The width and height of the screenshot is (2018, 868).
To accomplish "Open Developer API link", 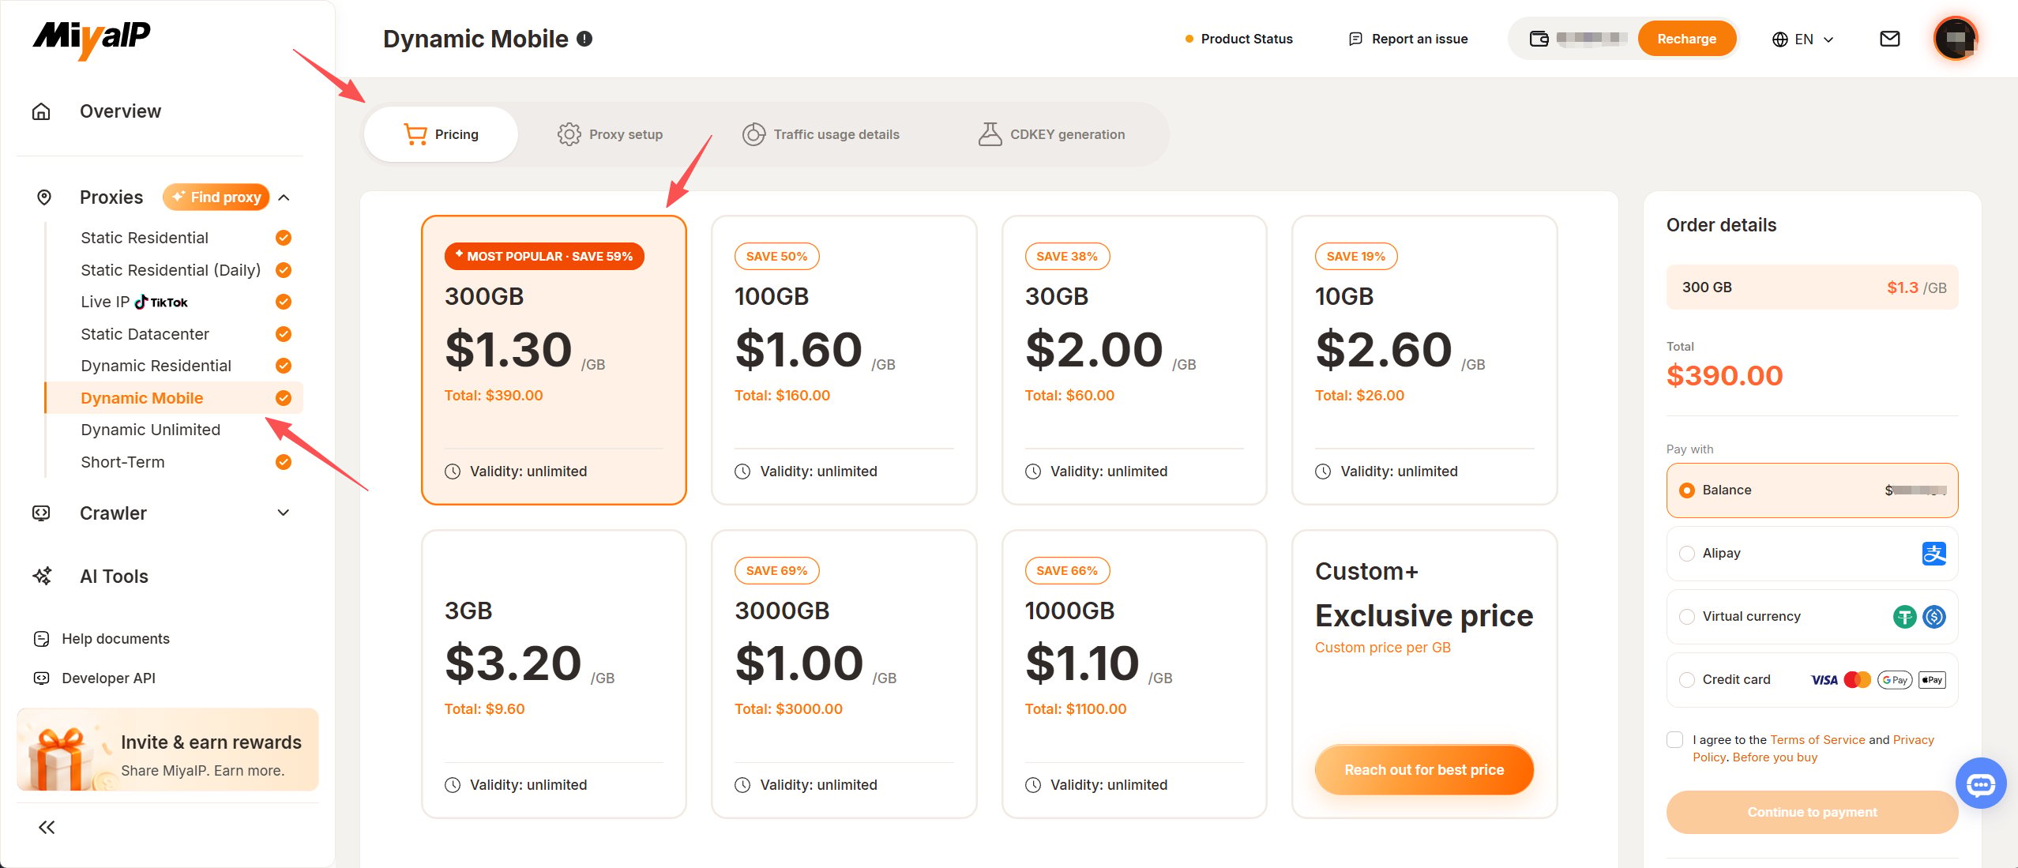I will click(108, 678).
